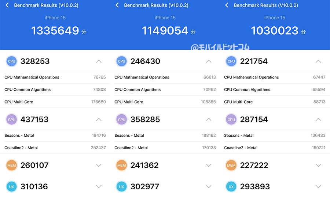Select the UX score 302977
Screen dimensions: 330x197
tap(145, 186)
